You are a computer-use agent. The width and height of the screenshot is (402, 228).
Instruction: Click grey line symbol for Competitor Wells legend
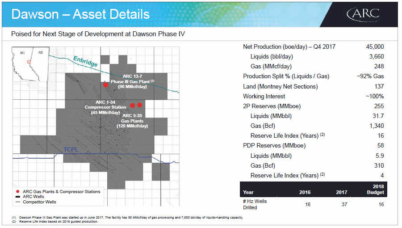click(18, 202)
